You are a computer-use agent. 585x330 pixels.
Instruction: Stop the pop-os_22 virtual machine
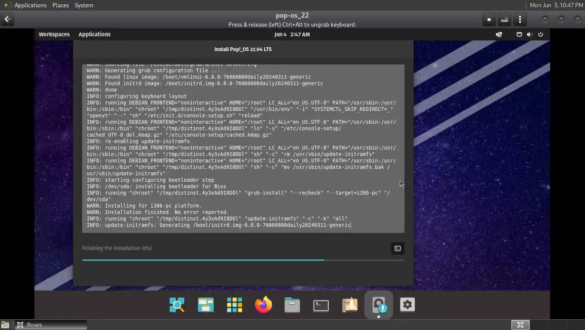click(x=489, y=19)
